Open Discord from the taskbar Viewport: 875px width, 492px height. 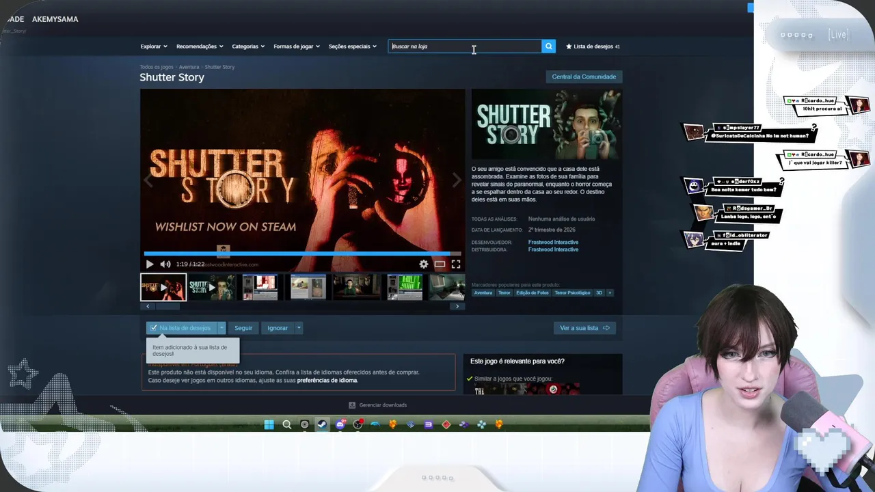click(340, 424)
